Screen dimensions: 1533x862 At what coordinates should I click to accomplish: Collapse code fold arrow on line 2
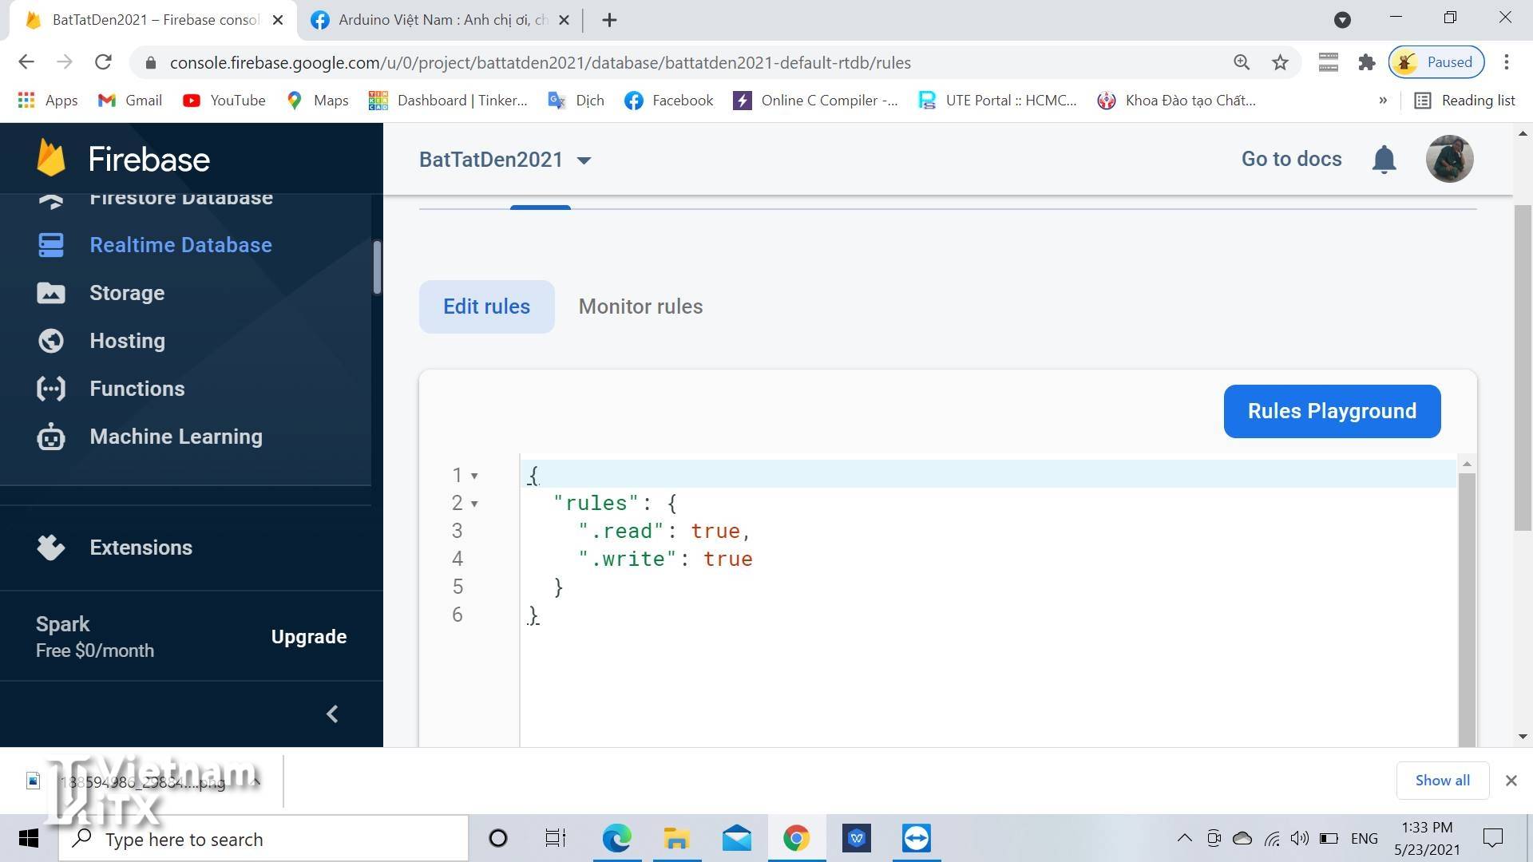(x=474, y=504)
